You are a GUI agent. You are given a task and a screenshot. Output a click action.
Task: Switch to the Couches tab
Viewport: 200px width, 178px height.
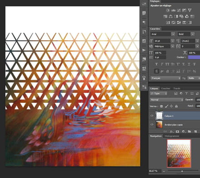(165, 88)
